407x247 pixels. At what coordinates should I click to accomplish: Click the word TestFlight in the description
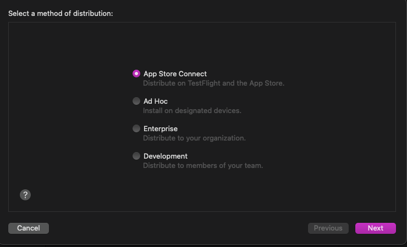(x=204, y=83)
